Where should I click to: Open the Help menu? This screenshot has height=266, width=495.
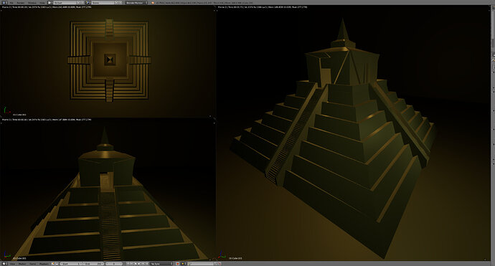(42, 3)
